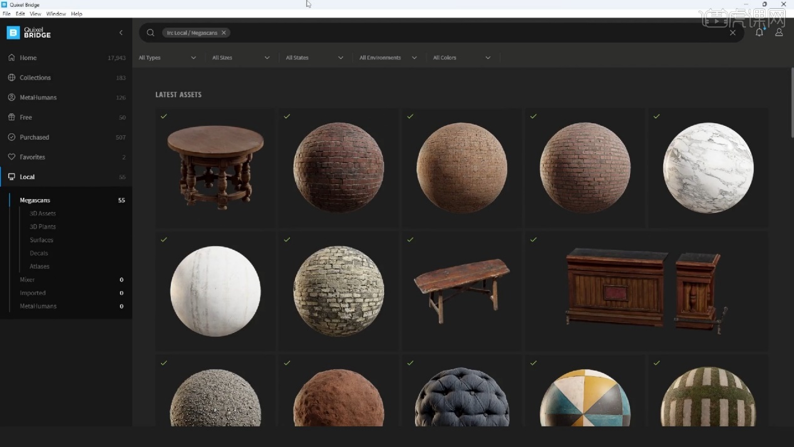Open the user account profile icon
The width and height of the screenshot is (794, 447).
tap(779, 33)
